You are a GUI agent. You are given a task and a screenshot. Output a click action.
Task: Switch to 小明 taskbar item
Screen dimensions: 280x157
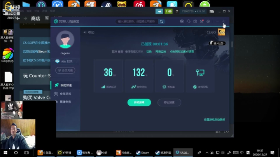[x=102, y=153]
